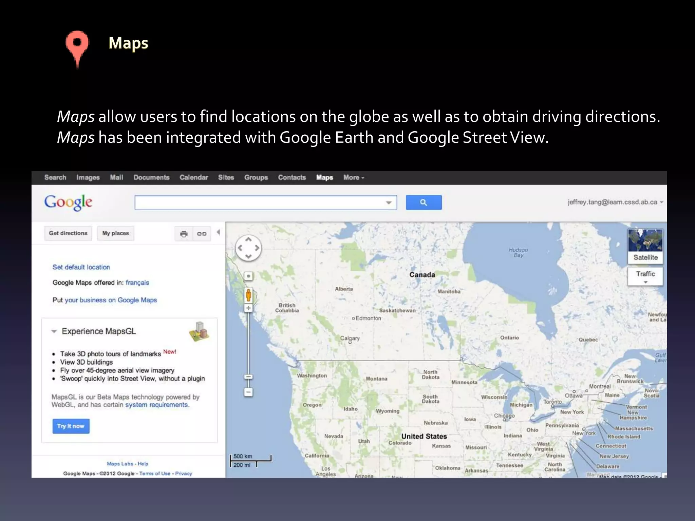Open Images in the top navigation bar
Screen dimensions: 695x521
[x=88, y=177]
